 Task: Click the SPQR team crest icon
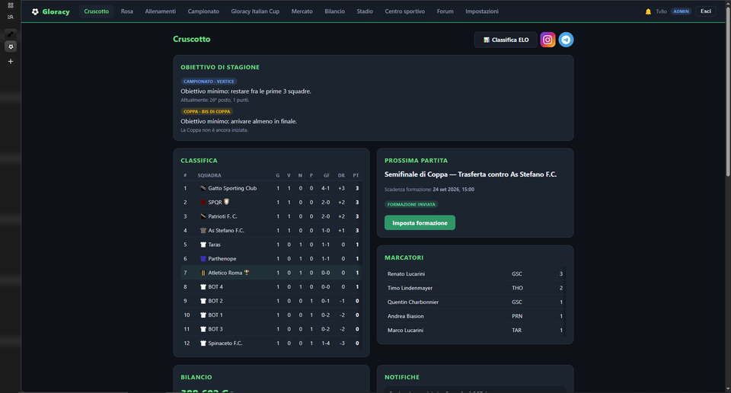203,203
